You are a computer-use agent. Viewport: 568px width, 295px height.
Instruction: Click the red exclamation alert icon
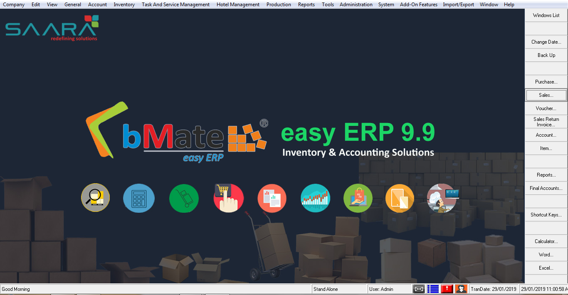click(x=447, y=289)
